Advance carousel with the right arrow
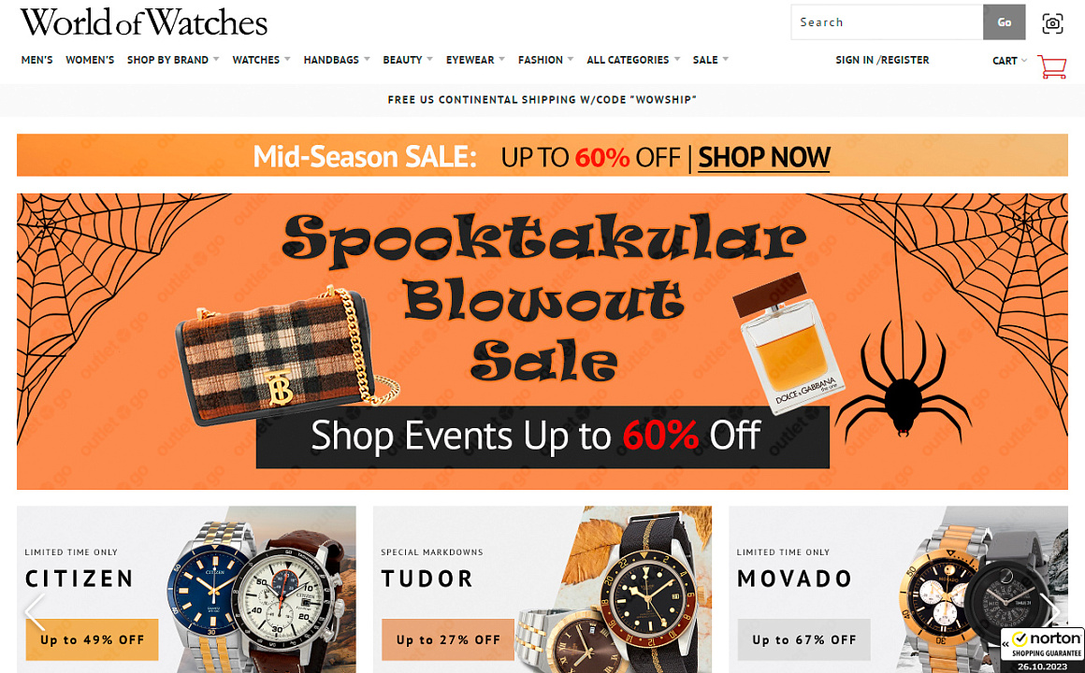 [1051, 609]
